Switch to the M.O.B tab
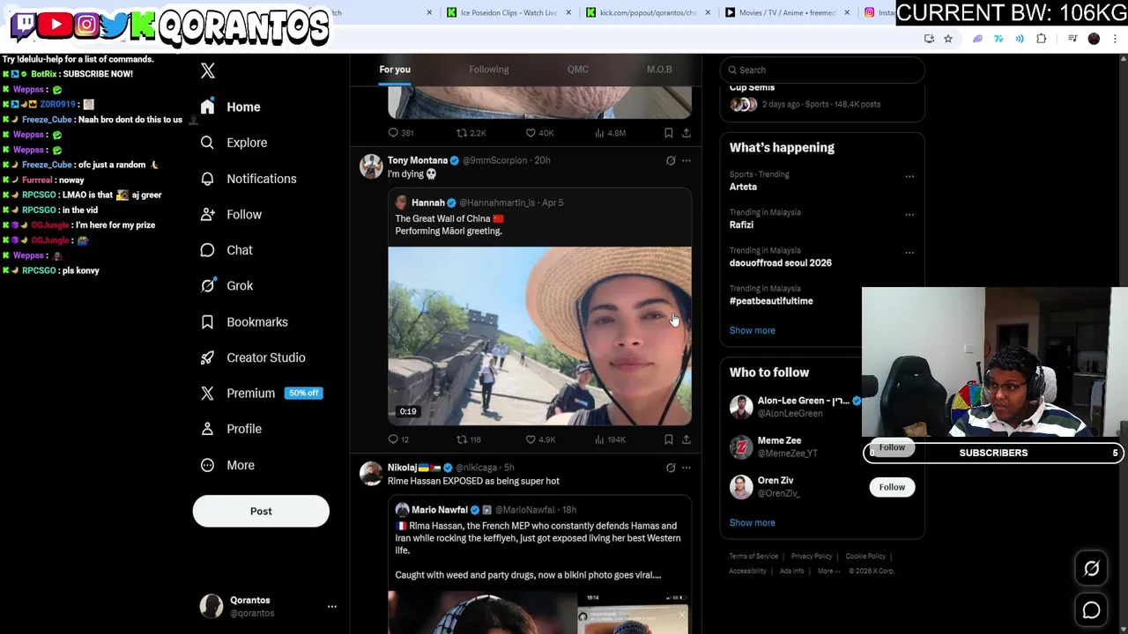This screenshot has height=634, width=1128. 659,70
